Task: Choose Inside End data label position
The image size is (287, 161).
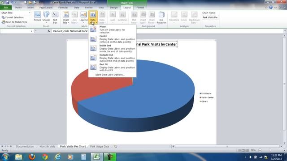Action: (x=113, y=48)
